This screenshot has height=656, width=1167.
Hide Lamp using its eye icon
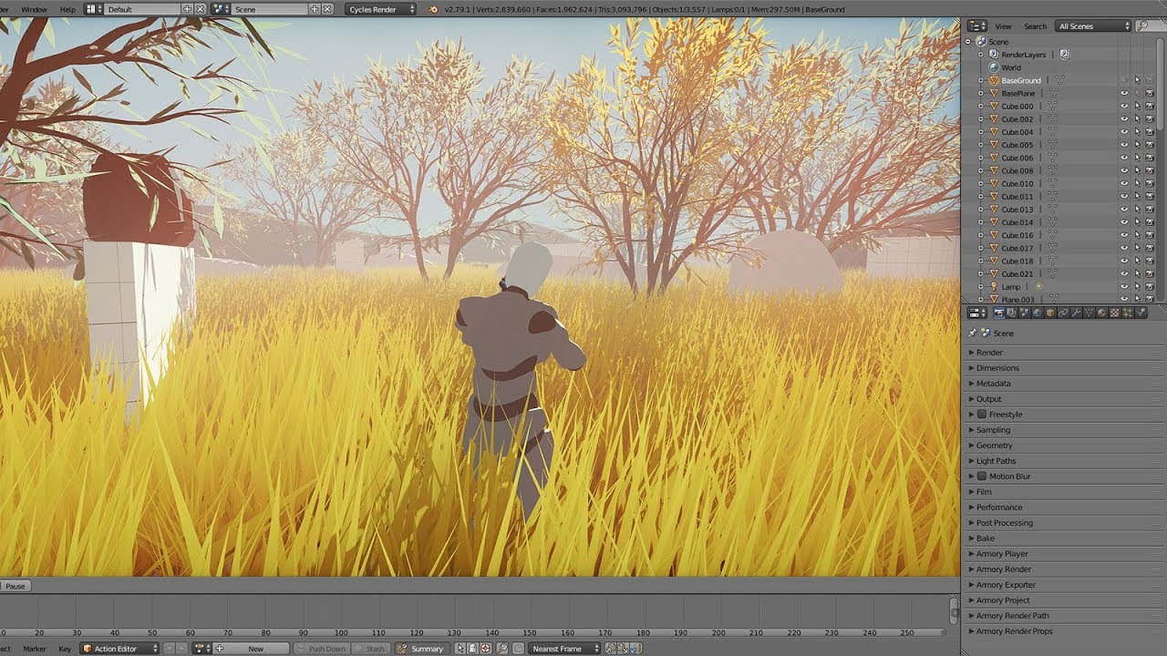1123,287
